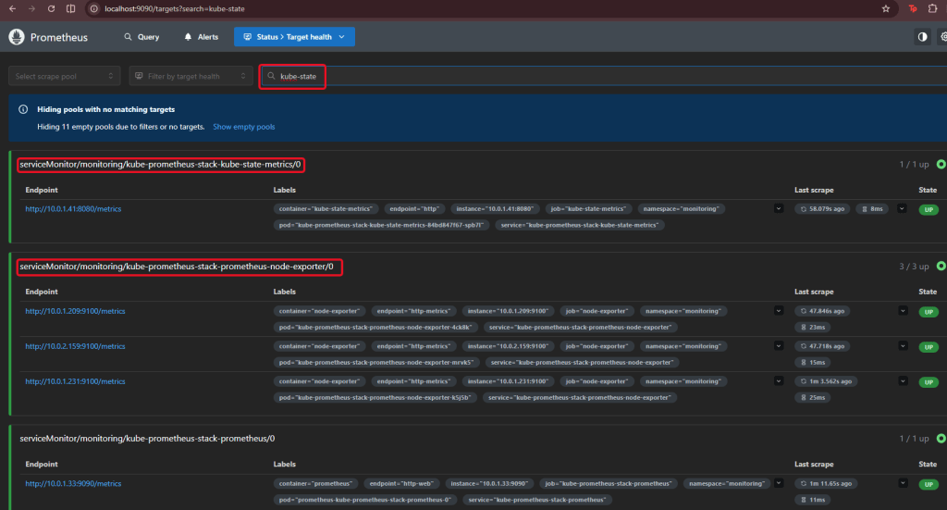Click UP state badge for 10.0.2.159:9100

click(929, 347)
